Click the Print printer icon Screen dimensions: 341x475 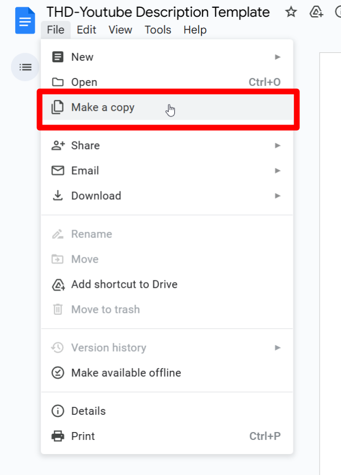tap(57, 436)
